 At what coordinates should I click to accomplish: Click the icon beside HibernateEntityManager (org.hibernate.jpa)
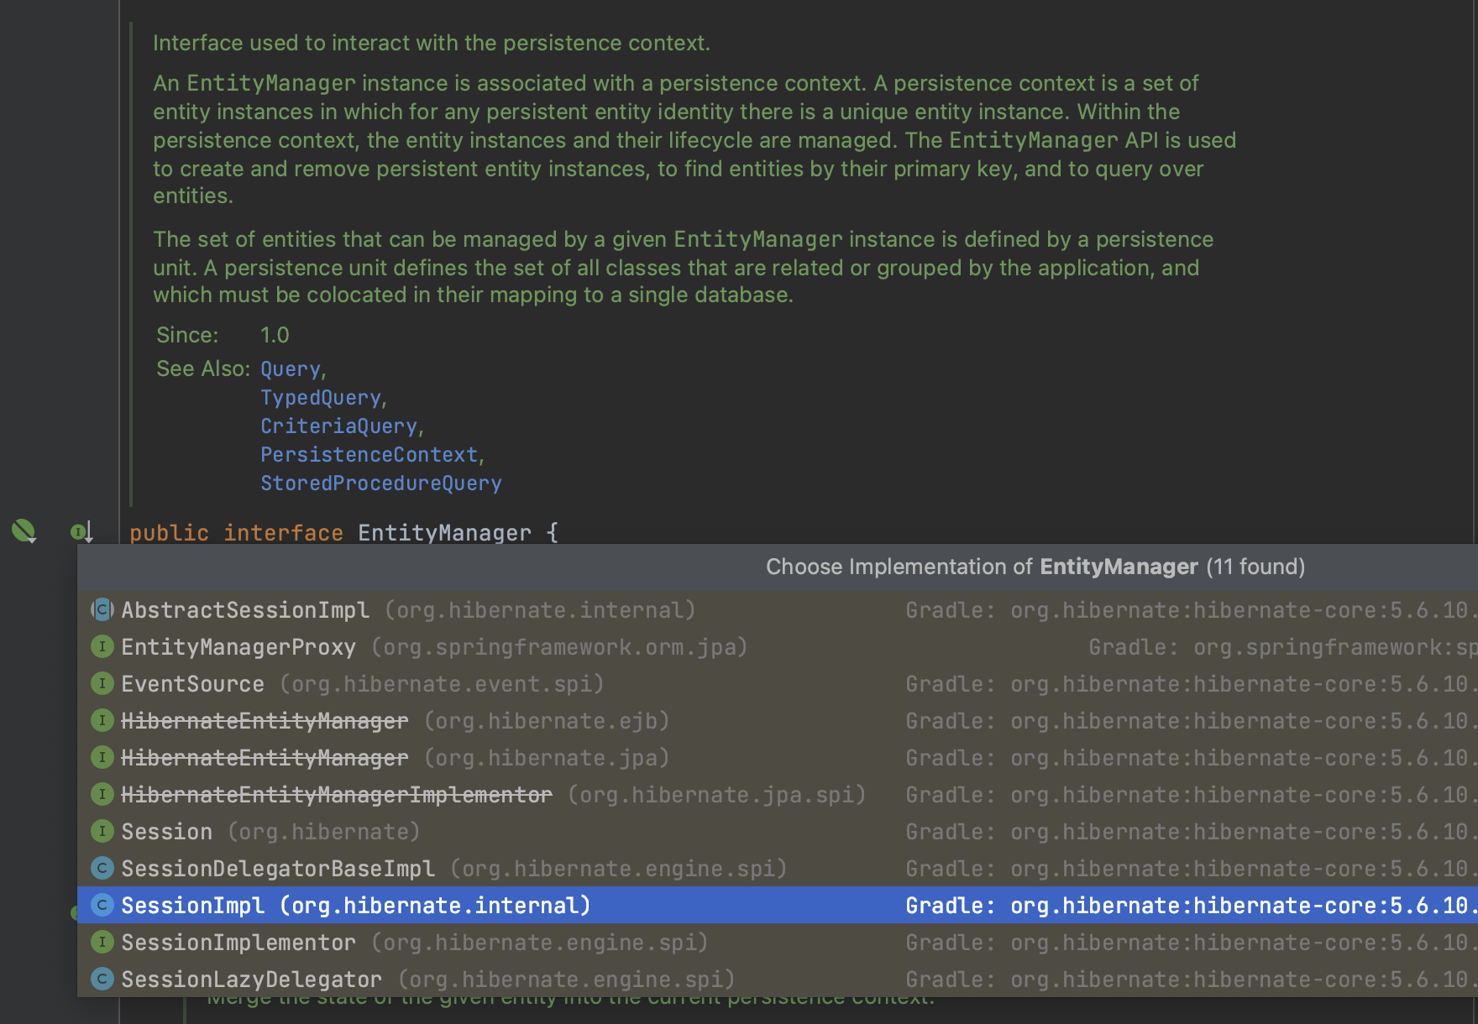[102, 757]
